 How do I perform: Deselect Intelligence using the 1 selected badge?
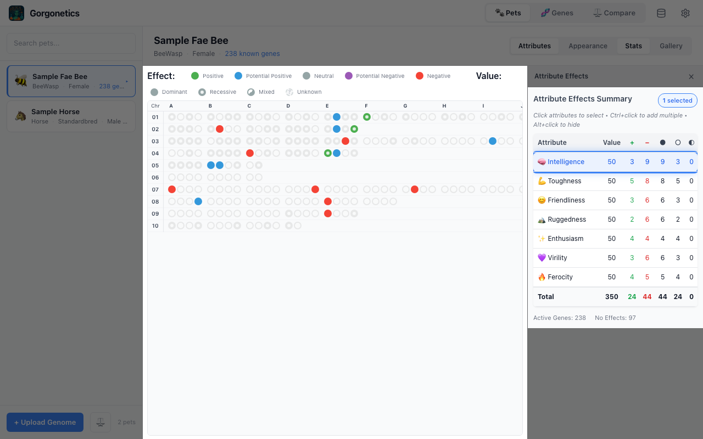tap(677, 100)
